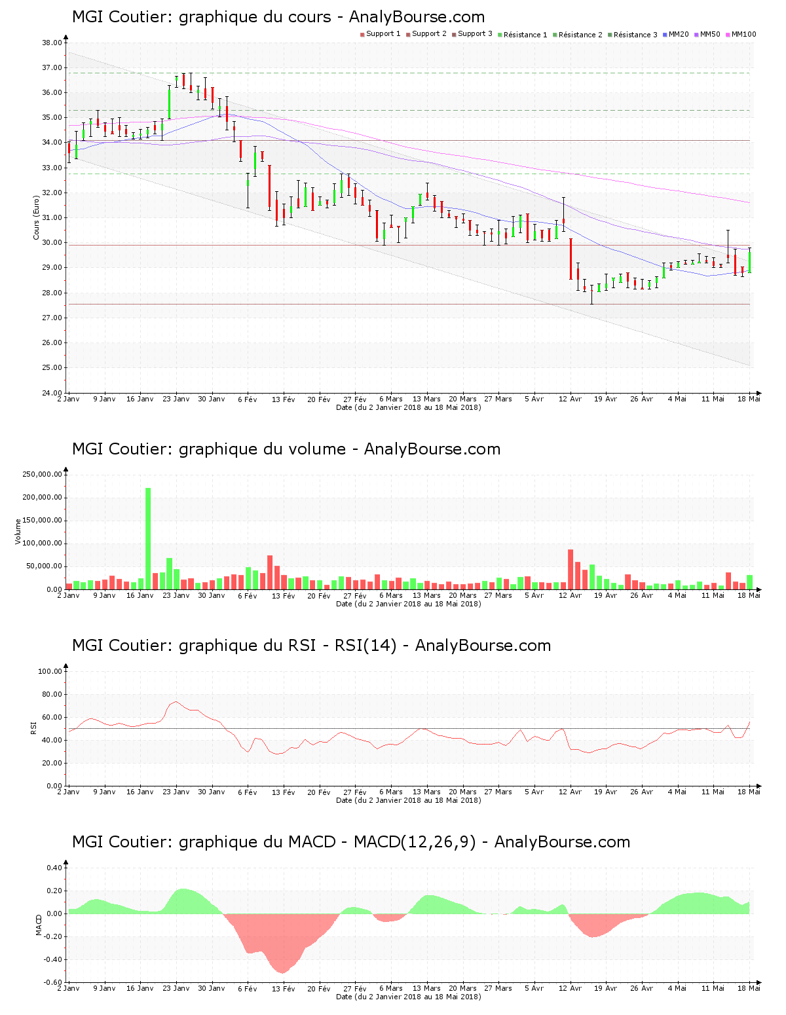
Task: Click the date range caption under the volume chart
Action: click(x=409, y=604)
